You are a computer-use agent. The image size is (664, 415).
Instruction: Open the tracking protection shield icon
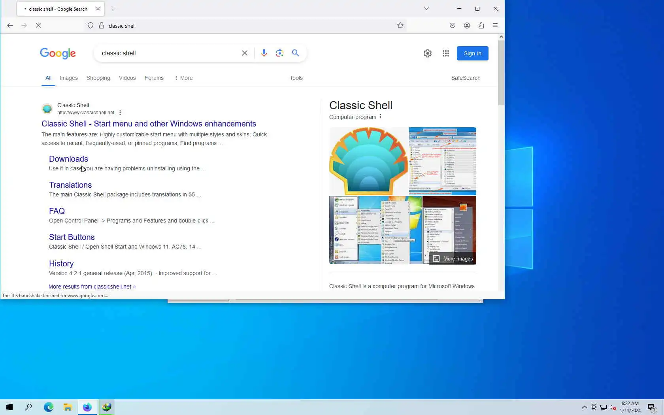(91, 25)
